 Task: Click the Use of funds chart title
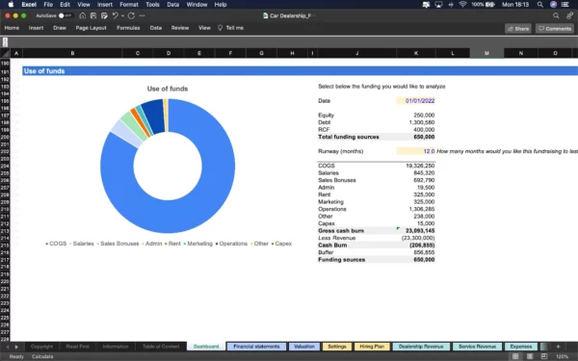168,89
